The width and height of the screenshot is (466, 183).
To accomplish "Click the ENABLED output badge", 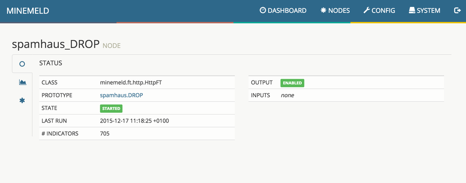I will click(x=292, y=83).
